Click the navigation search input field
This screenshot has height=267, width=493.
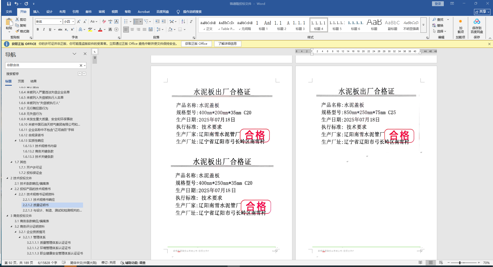coord(42,65)
